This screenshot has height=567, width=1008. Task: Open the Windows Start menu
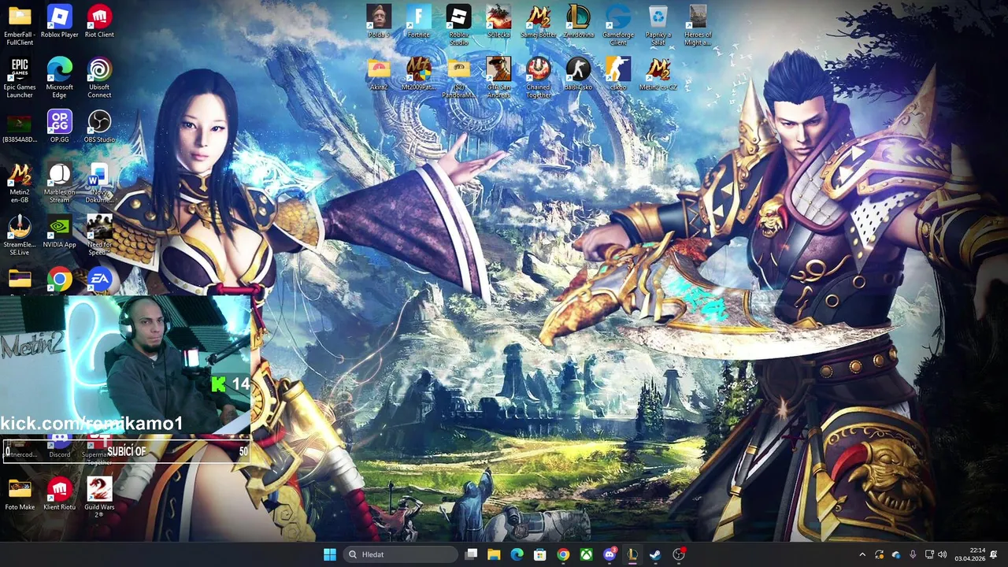(330, 554)
